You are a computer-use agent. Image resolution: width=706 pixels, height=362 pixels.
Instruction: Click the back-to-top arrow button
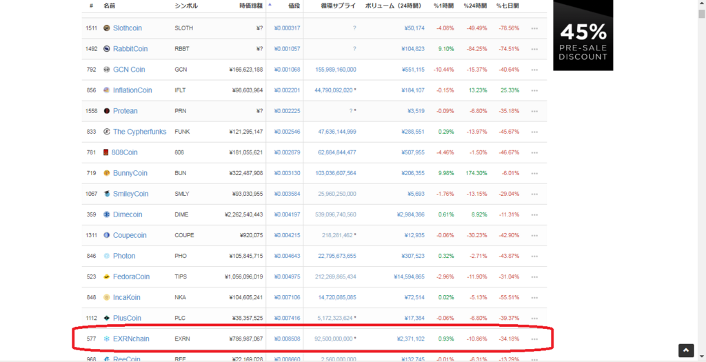(686, 350)
